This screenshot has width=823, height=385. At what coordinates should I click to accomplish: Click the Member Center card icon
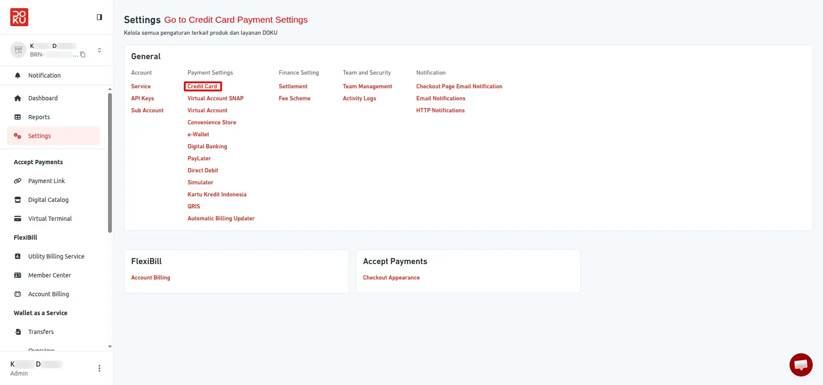(18, 275)
